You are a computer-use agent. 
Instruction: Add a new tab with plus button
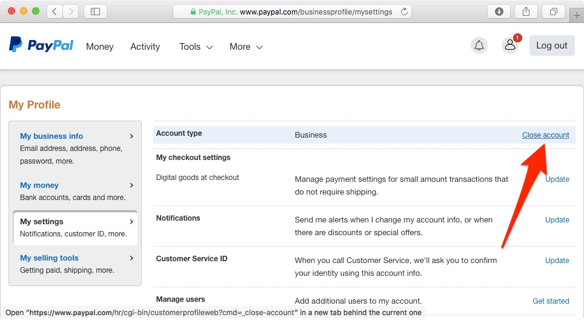click(577, 15)
